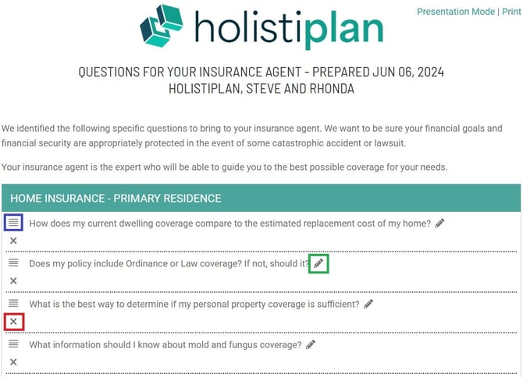Edit the Ordinance or Law coverage question
Screen dimensions: 523x377
[x=318, y=263]
